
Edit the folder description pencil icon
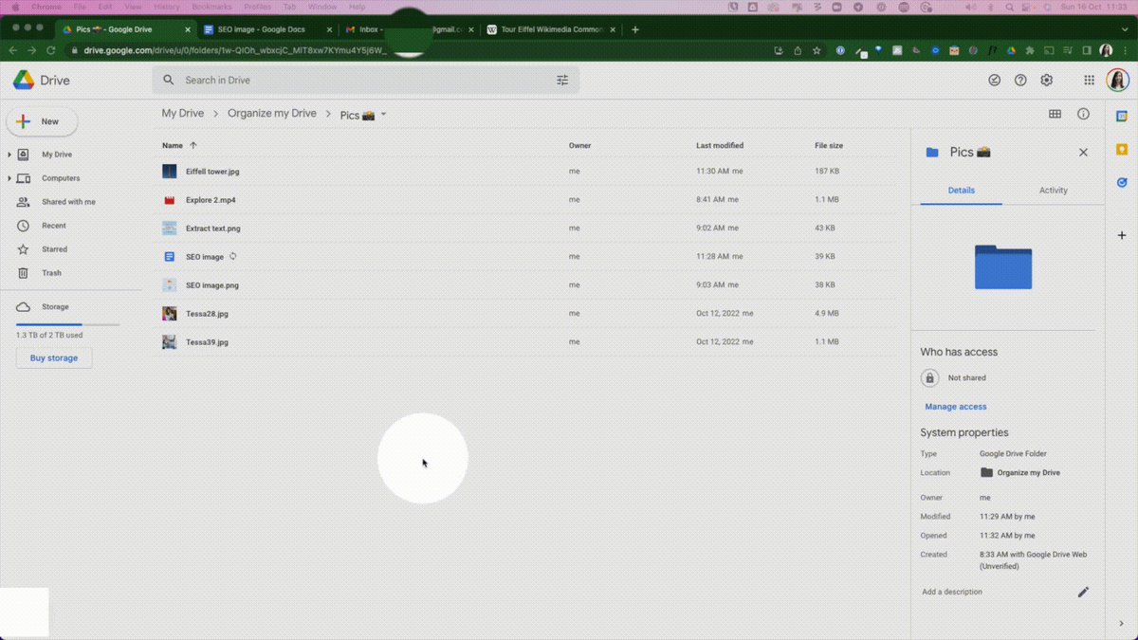coord(1083,592)
